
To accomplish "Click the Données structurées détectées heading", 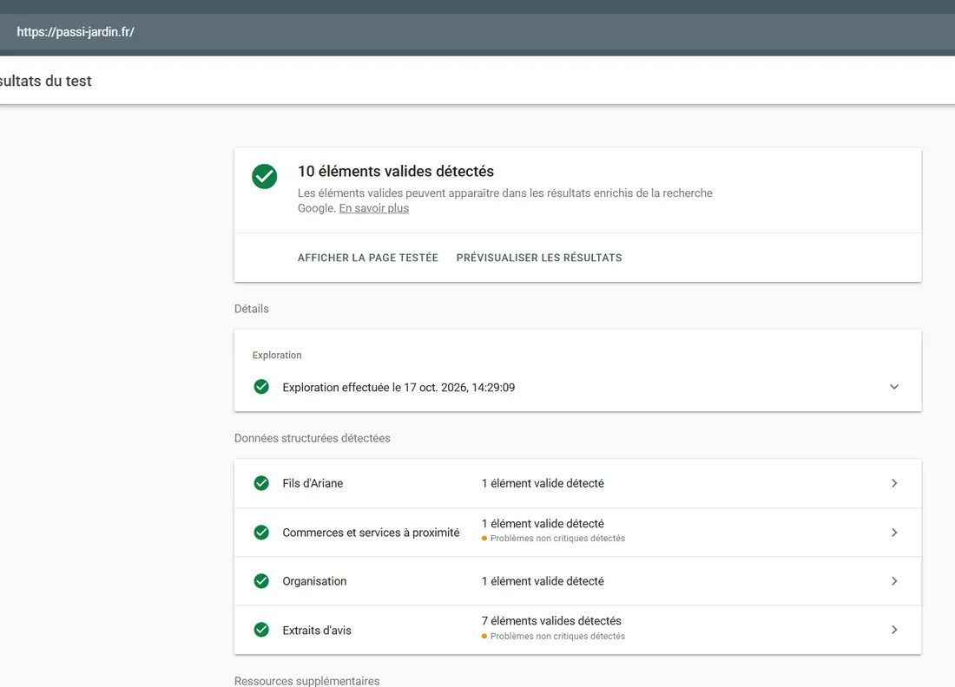I will (313, 438).
